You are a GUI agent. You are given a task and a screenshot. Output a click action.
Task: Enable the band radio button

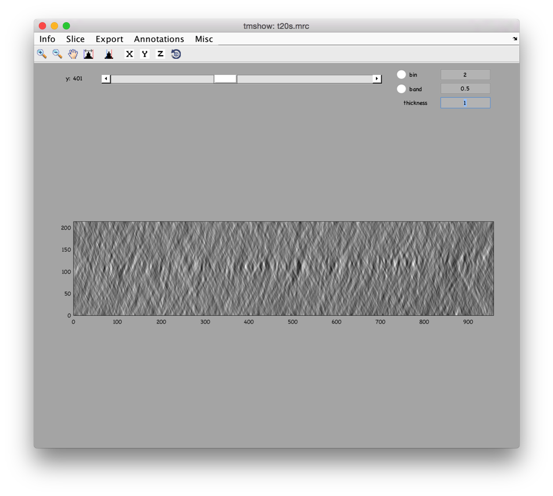(x=401, y=89)
